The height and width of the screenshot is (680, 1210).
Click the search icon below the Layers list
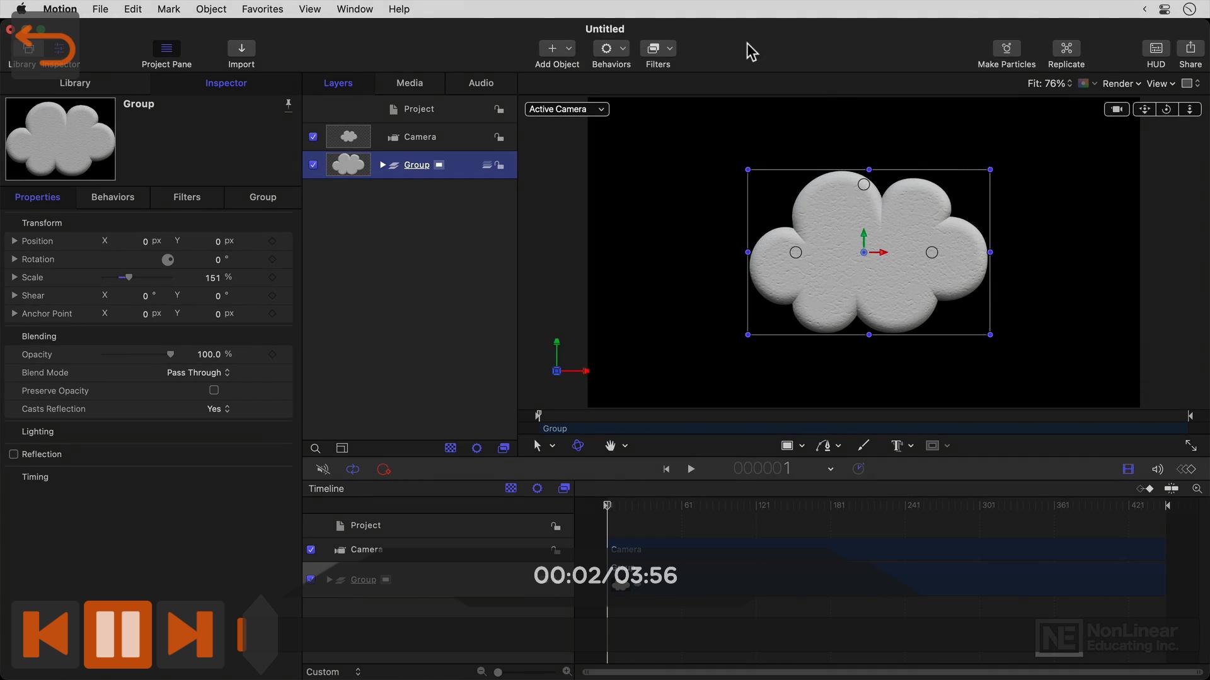tap(315, 448)
